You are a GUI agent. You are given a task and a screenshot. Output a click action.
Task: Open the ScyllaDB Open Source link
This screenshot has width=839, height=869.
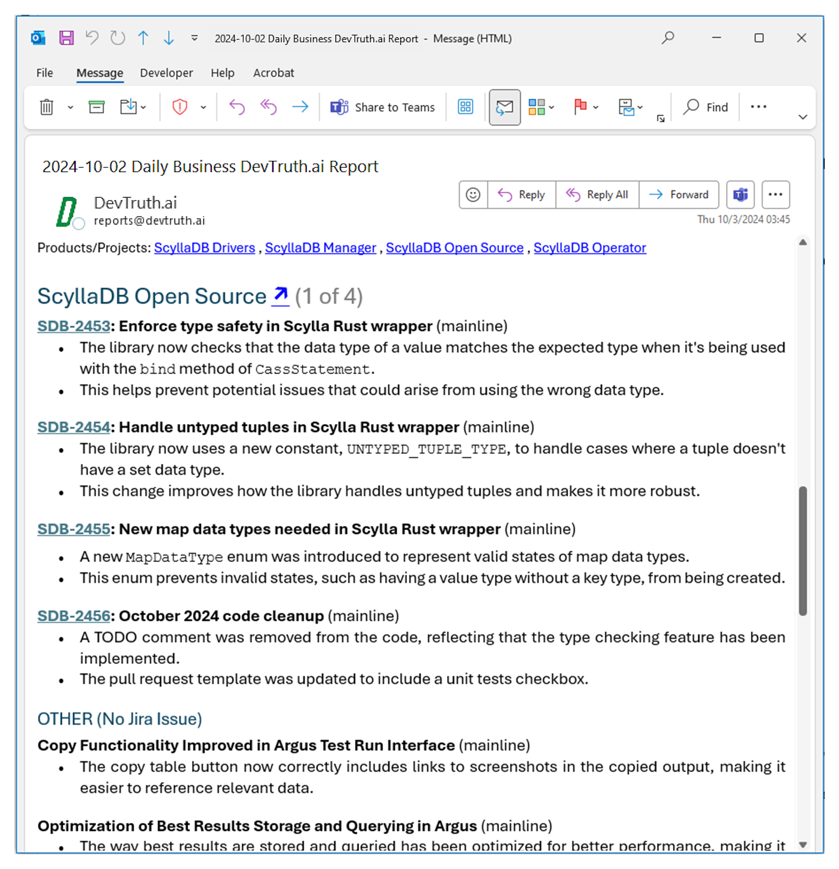click(x=454, y=248)
